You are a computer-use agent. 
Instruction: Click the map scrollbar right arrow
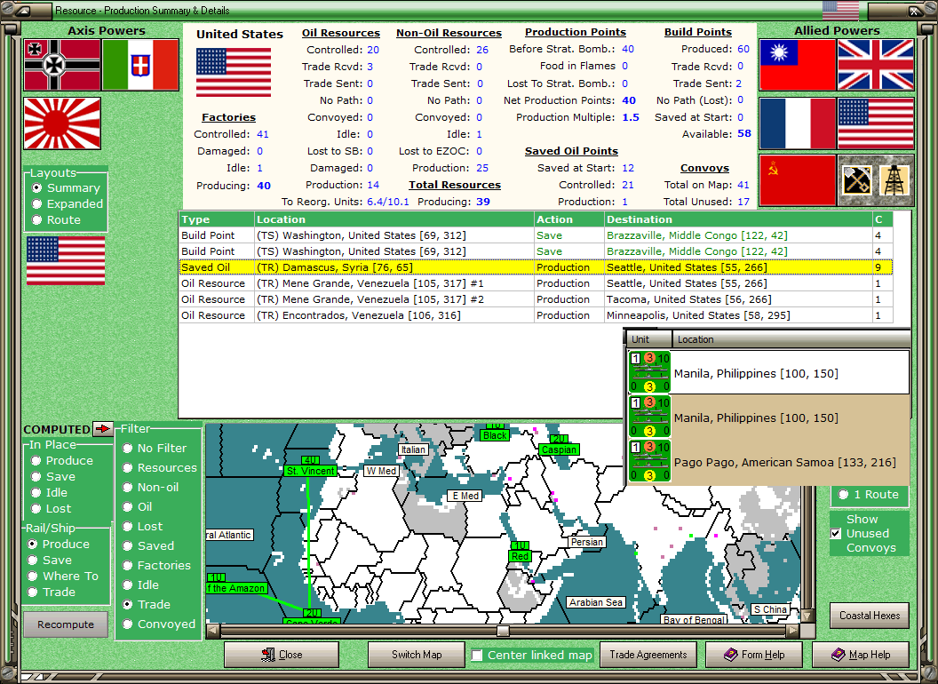point(792,631)
